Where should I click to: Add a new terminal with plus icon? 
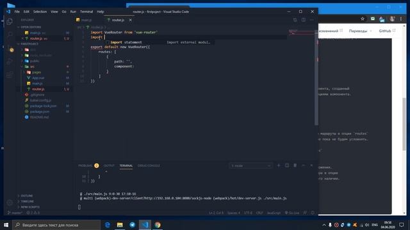279,165
